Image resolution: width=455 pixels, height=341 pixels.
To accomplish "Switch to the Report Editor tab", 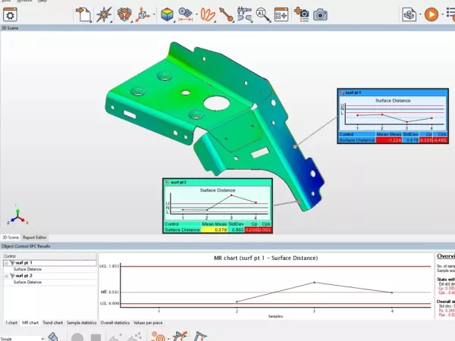I will coord(34,237).
